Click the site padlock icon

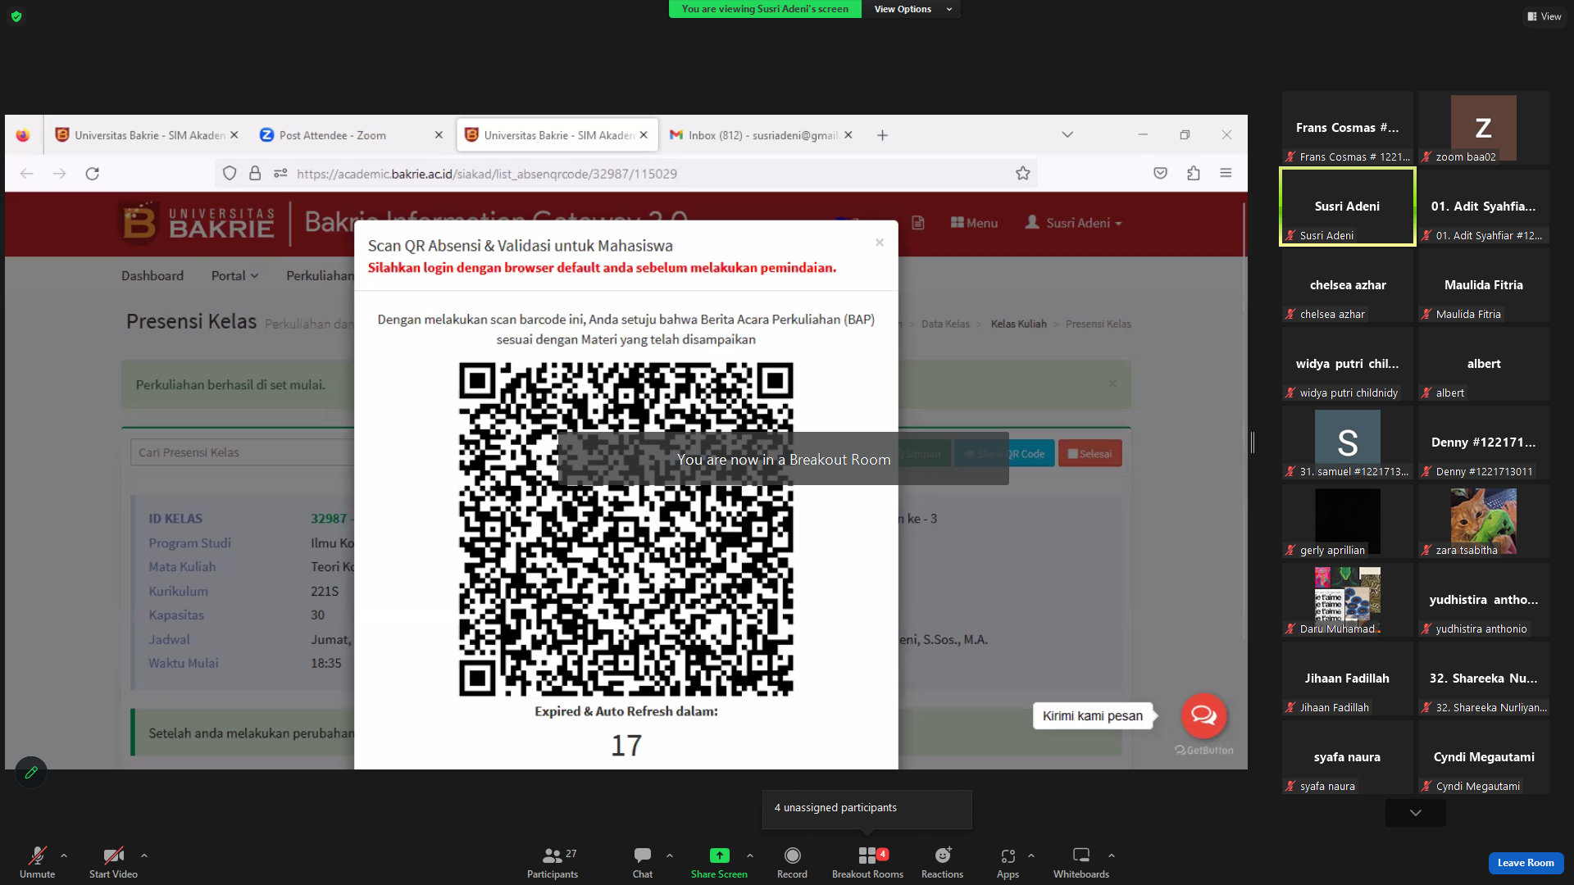point(255,174)
